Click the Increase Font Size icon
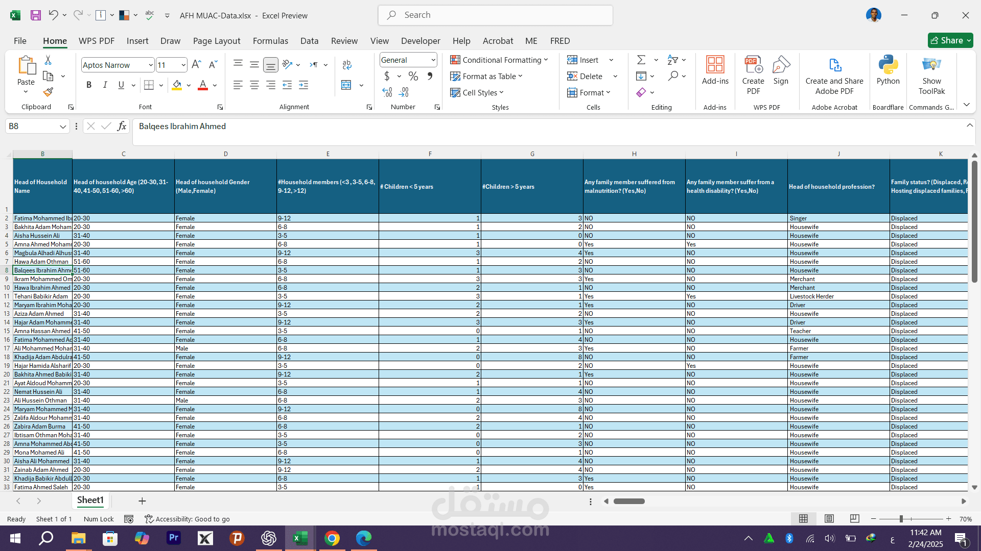The width and height of the screenshot is (981, 551). click(x=196, y=65)
